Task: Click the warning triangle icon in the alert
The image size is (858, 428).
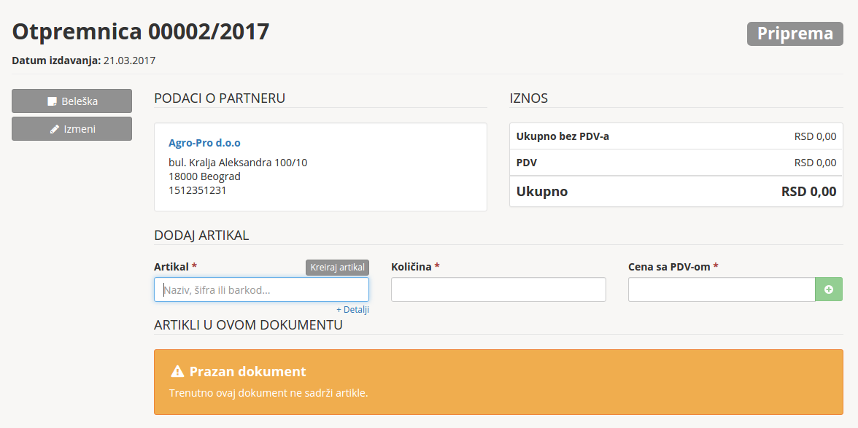Action: (177, 372)
